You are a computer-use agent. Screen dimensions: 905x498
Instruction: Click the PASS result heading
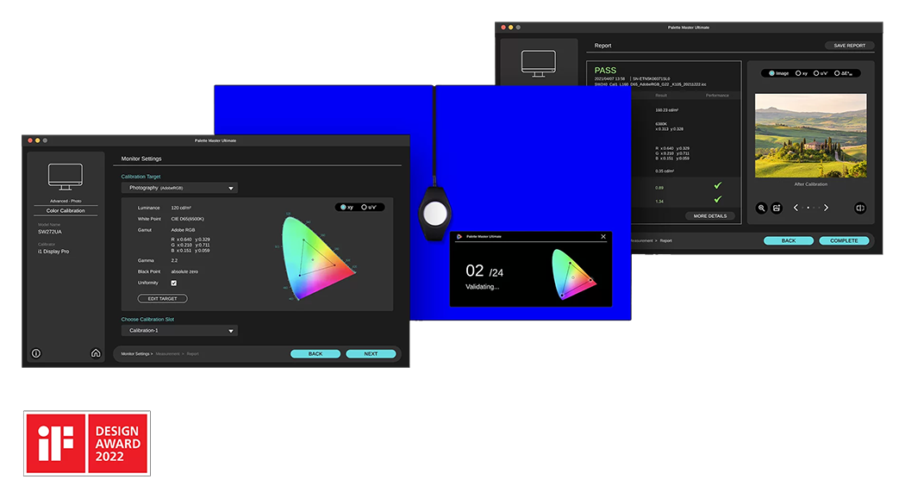(x=605, y=70)
